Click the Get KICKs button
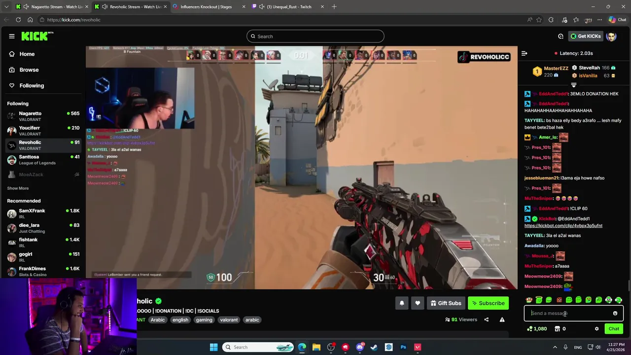This screenshot has width=631, height=355. tap(586, 36)
